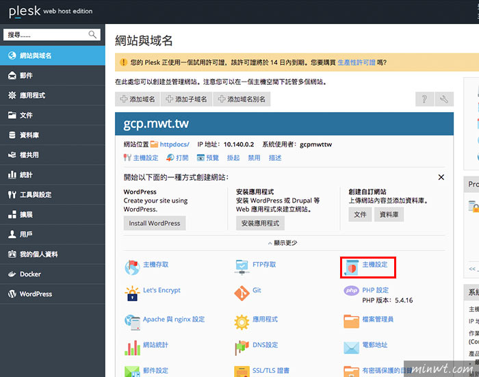Click the 安裝應用程式 button
The height and width of the screenshot is (377, 479).
tap(260, 223)
